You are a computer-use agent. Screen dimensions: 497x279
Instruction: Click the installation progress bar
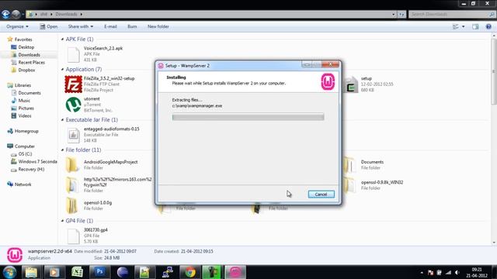pos(248,117)
